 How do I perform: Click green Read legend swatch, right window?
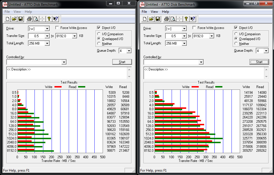coord(219,87)
